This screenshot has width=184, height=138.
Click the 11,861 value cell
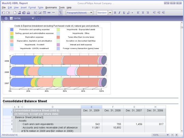[91, 129]
